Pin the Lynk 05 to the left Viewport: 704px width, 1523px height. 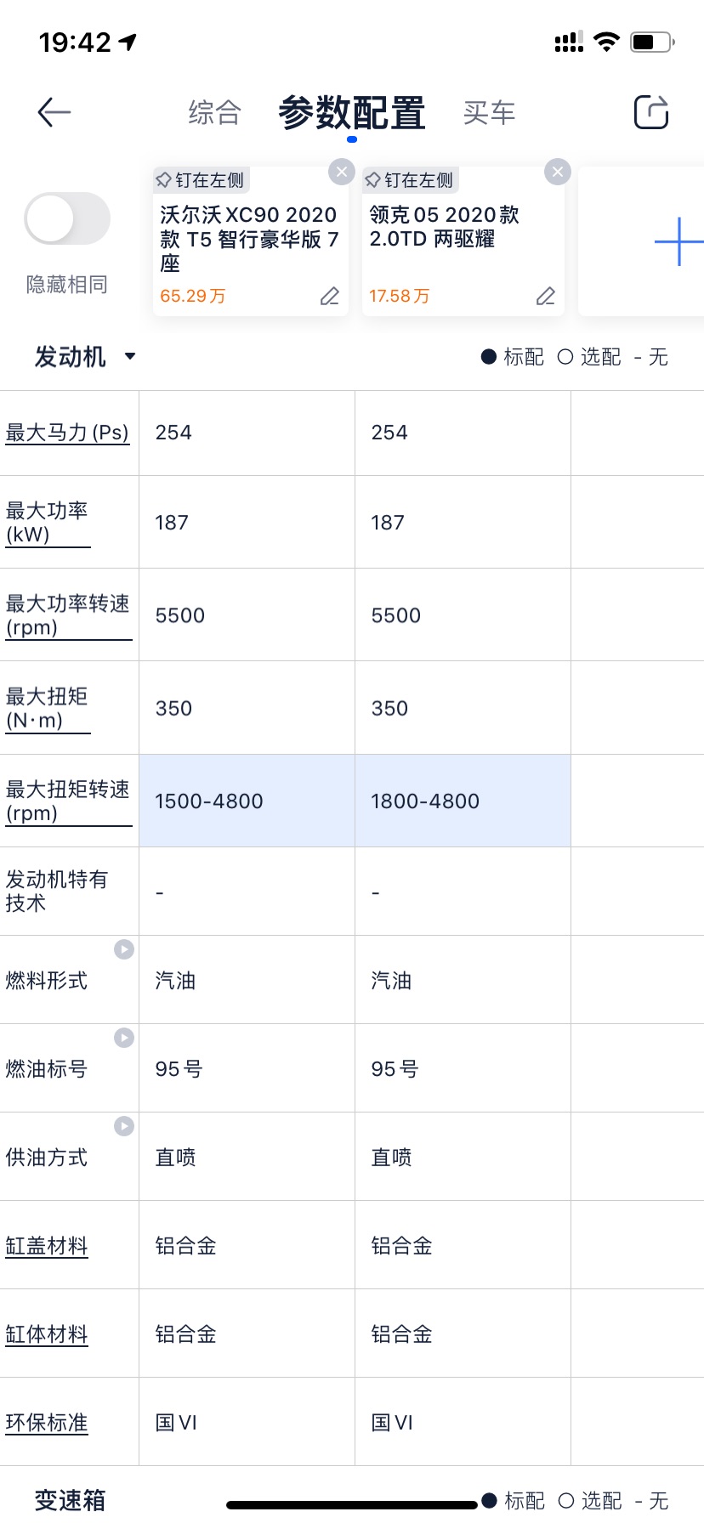(x=410, y=180)
